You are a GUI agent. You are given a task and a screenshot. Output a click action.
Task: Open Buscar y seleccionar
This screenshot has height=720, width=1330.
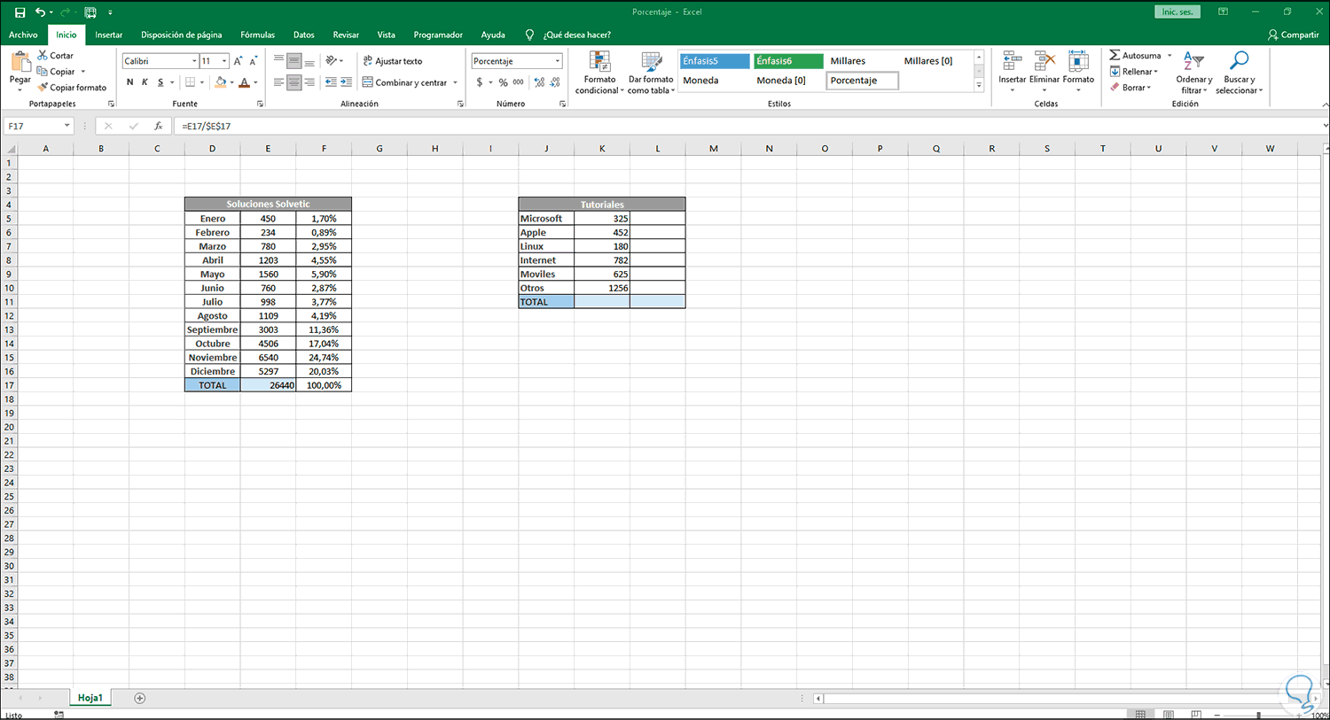tap(1239, 73)
